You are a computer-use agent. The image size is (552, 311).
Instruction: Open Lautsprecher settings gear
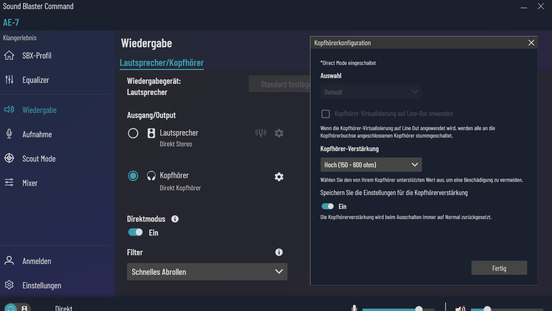click(x=279, y=133)
